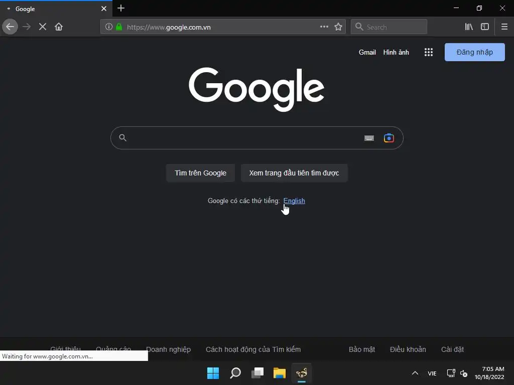This screenshot has width=514, height=385.
Task: Open Doanh nghiệp footer link
Action: (169, 349)
